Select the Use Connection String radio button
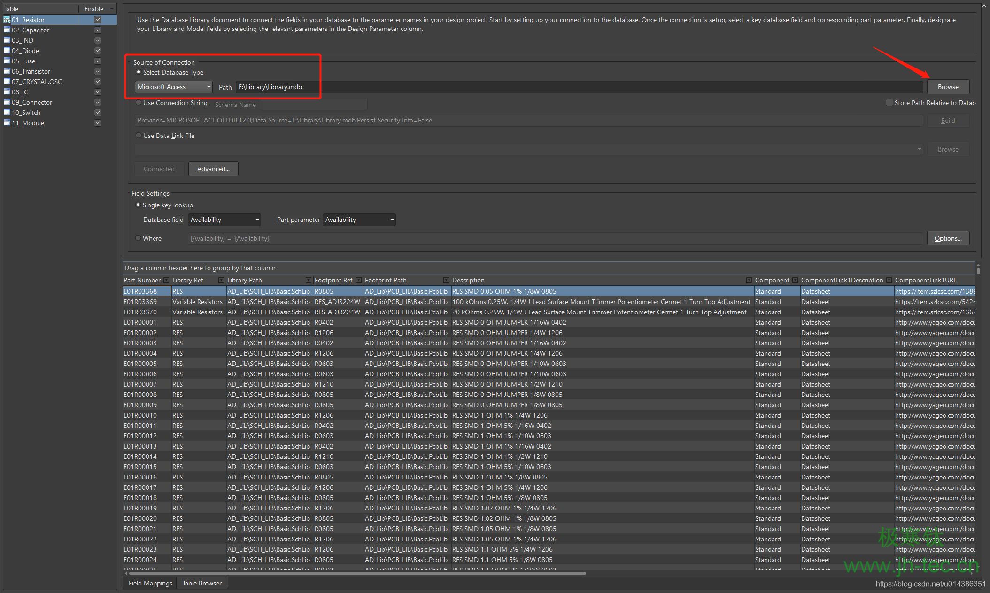Screen dimensions: 990x593 pyautogui.click(x=139, y=103)
